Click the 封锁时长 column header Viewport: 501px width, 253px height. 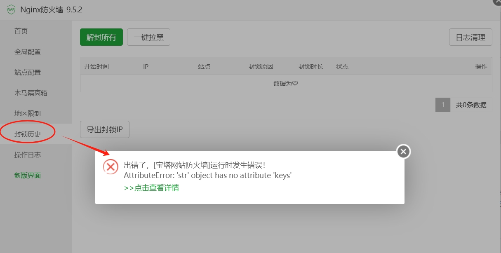point(311,66)
